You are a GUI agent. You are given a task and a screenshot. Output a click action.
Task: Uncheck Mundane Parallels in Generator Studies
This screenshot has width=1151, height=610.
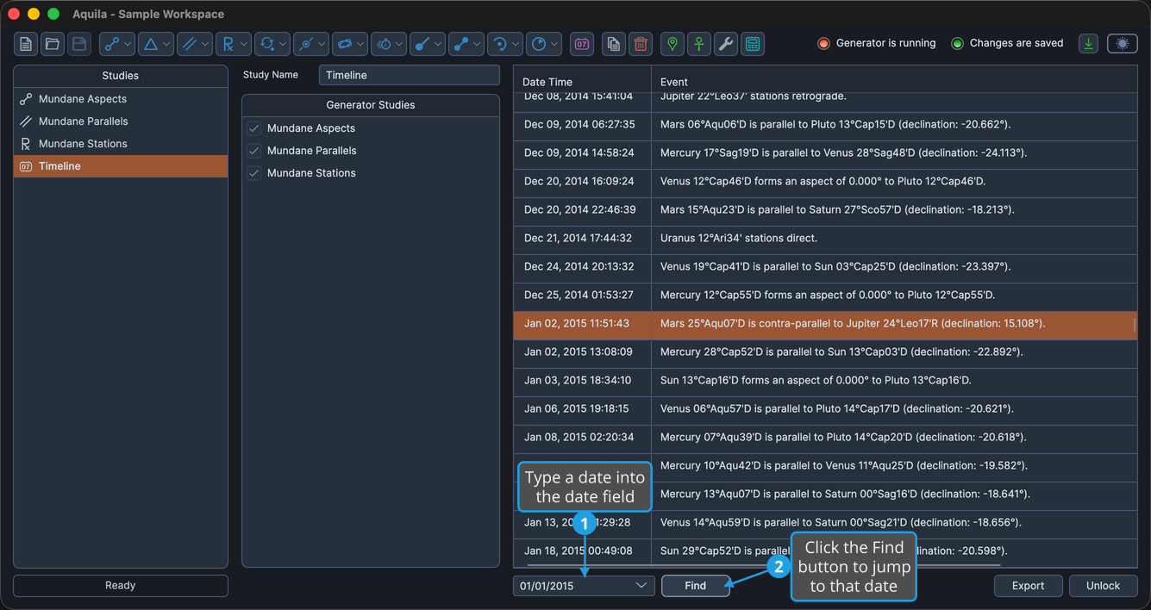click(254, 151)
